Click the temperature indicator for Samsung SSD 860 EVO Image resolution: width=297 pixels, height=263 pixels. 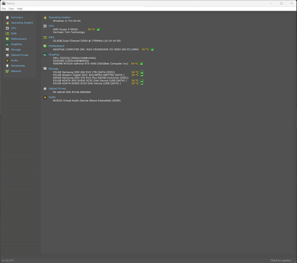click(142, 72)
